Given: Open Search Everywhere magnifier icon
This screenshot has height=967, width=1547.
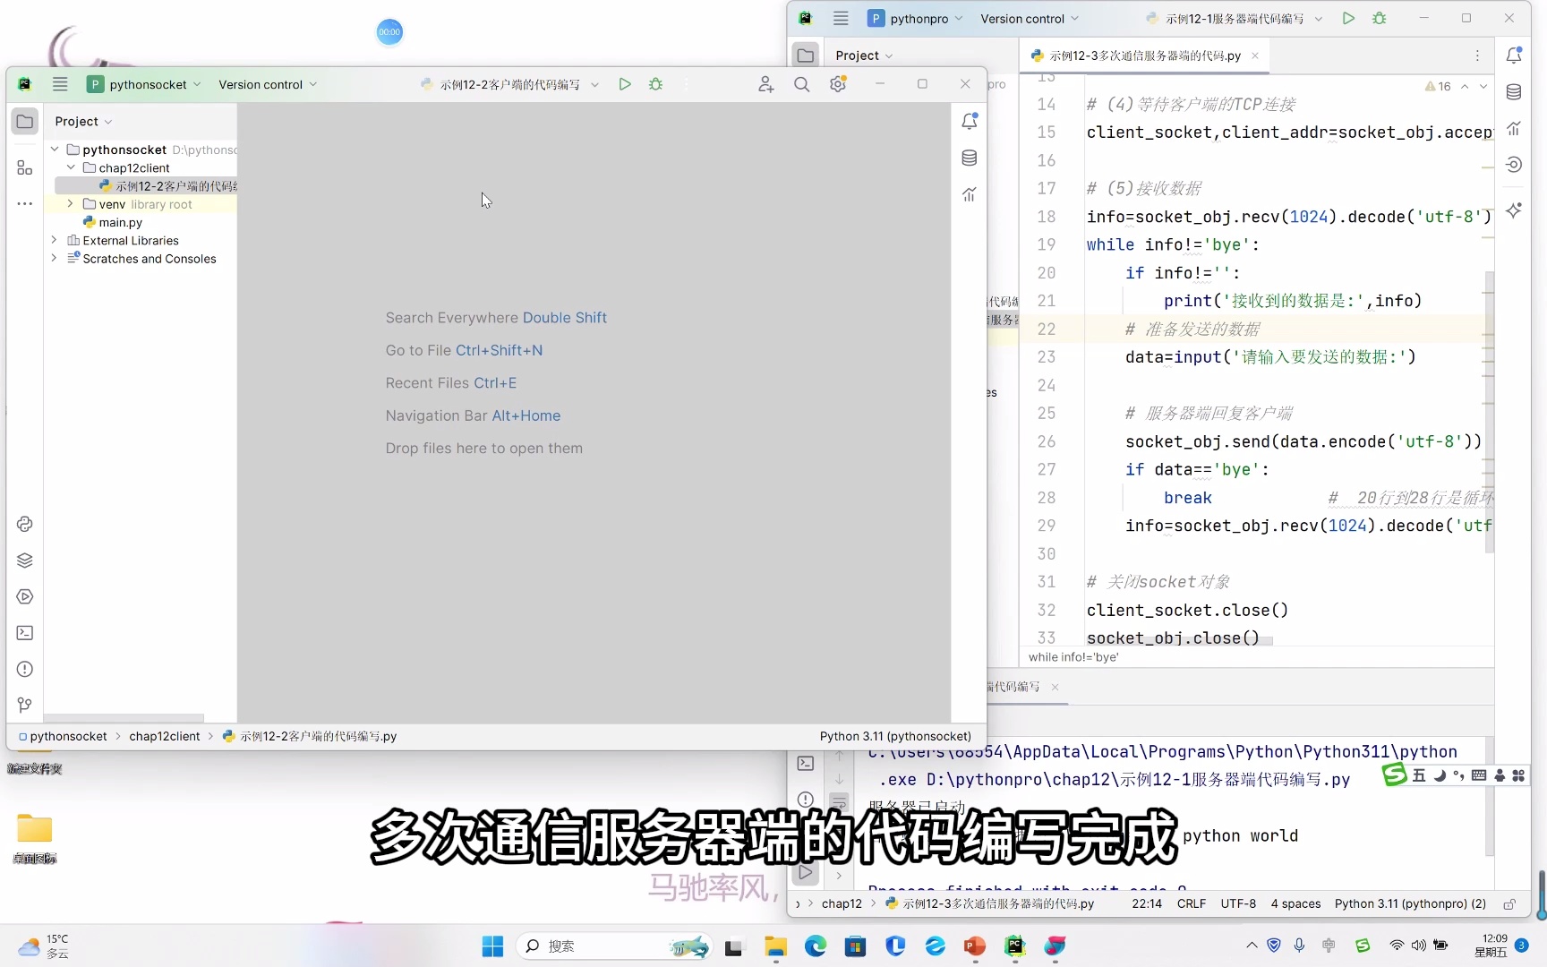Looking at the screenshot, I should click(802, 84).
